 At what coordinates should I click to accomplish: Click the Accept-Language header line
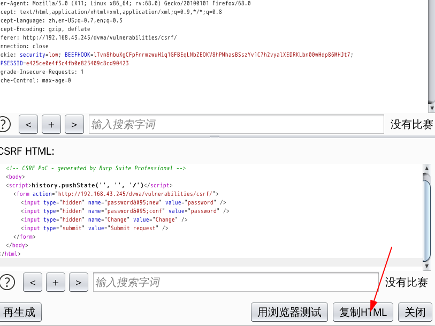coord(61,20)
